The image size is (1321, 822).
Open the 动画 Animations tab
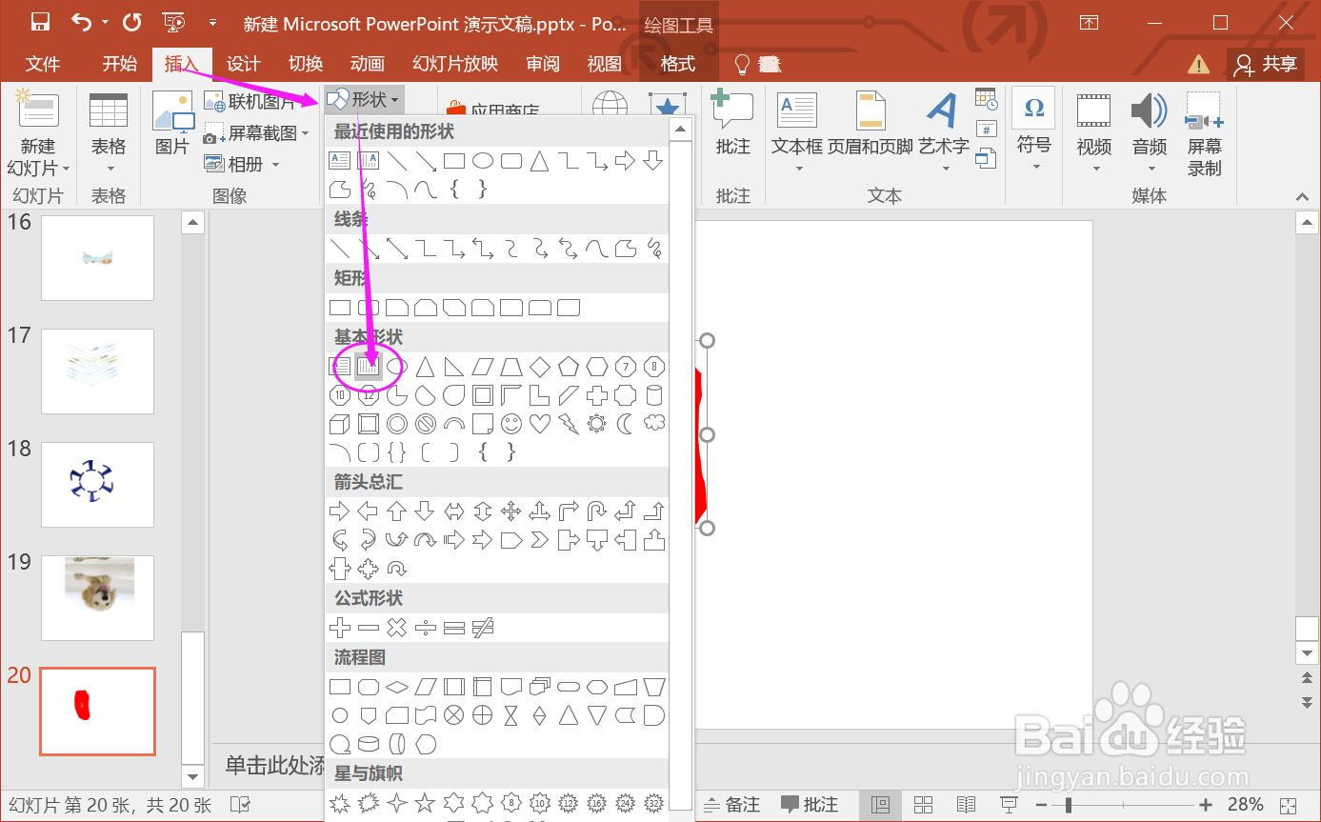coord(368,64)
